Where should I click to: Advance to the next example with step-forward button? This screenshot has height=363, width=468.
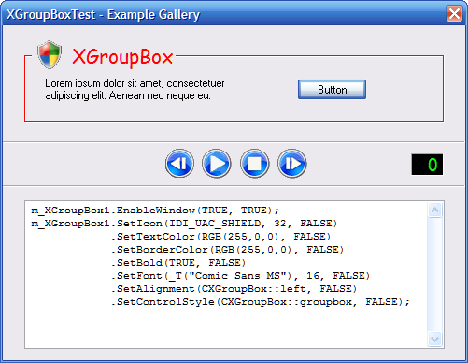292,164
